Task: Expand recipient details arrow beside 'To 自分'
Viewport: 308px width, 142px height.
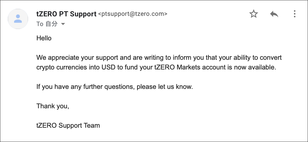Action: (x=63, y=24)
